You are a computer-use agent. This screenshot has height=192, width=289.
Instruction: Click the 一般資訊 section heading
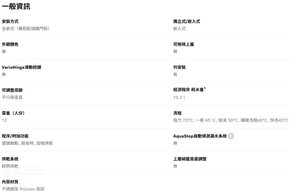[x=16, y=6]
